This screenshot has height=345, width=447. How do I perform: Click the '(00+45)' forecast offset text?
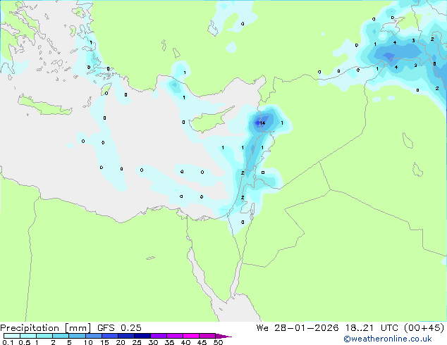click(424, 327)
